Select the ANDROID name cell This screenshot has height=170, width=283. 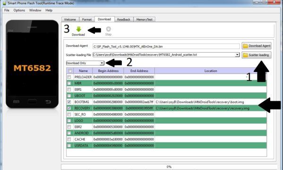pos(83,133)
